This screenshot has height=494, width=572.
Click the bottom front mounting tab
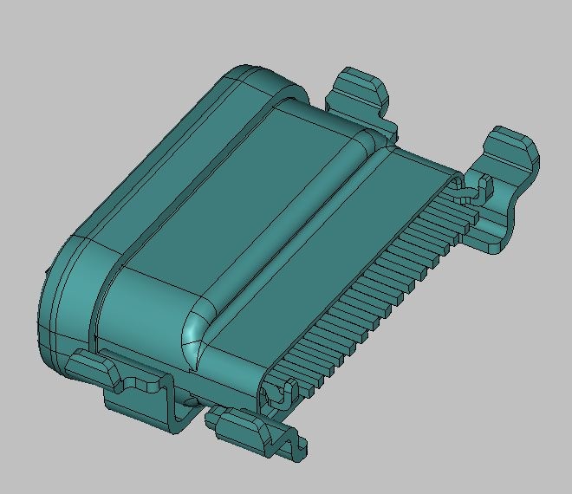tap(243, 429)
